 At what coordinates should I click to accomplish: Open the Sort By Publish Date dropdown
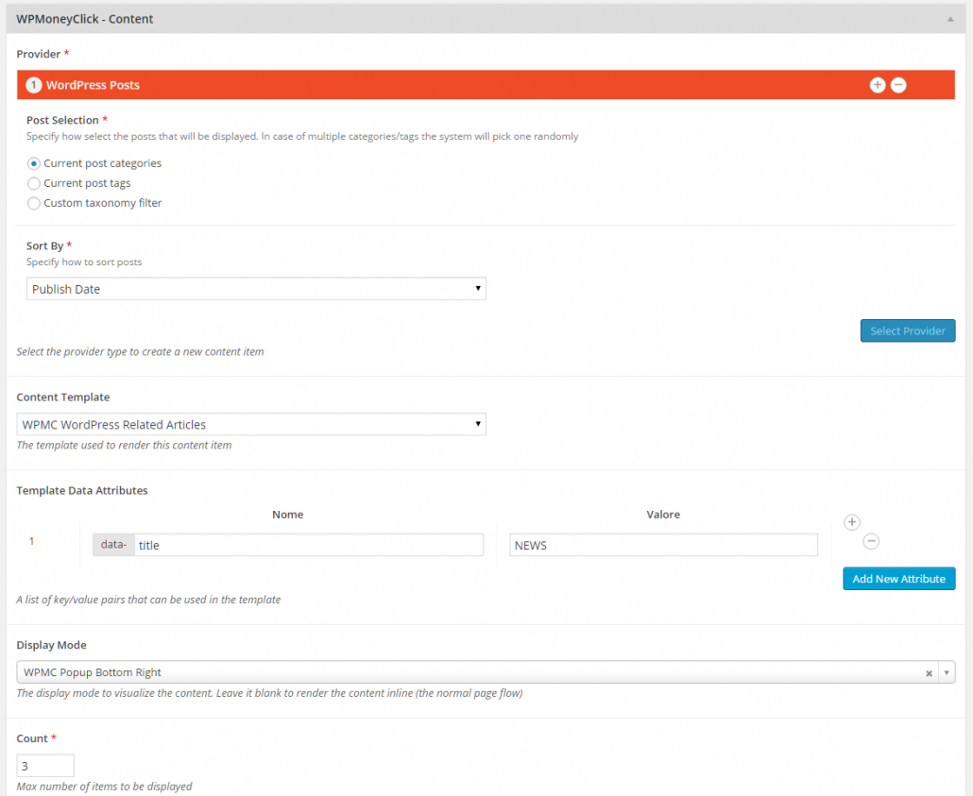click(256, 289)
